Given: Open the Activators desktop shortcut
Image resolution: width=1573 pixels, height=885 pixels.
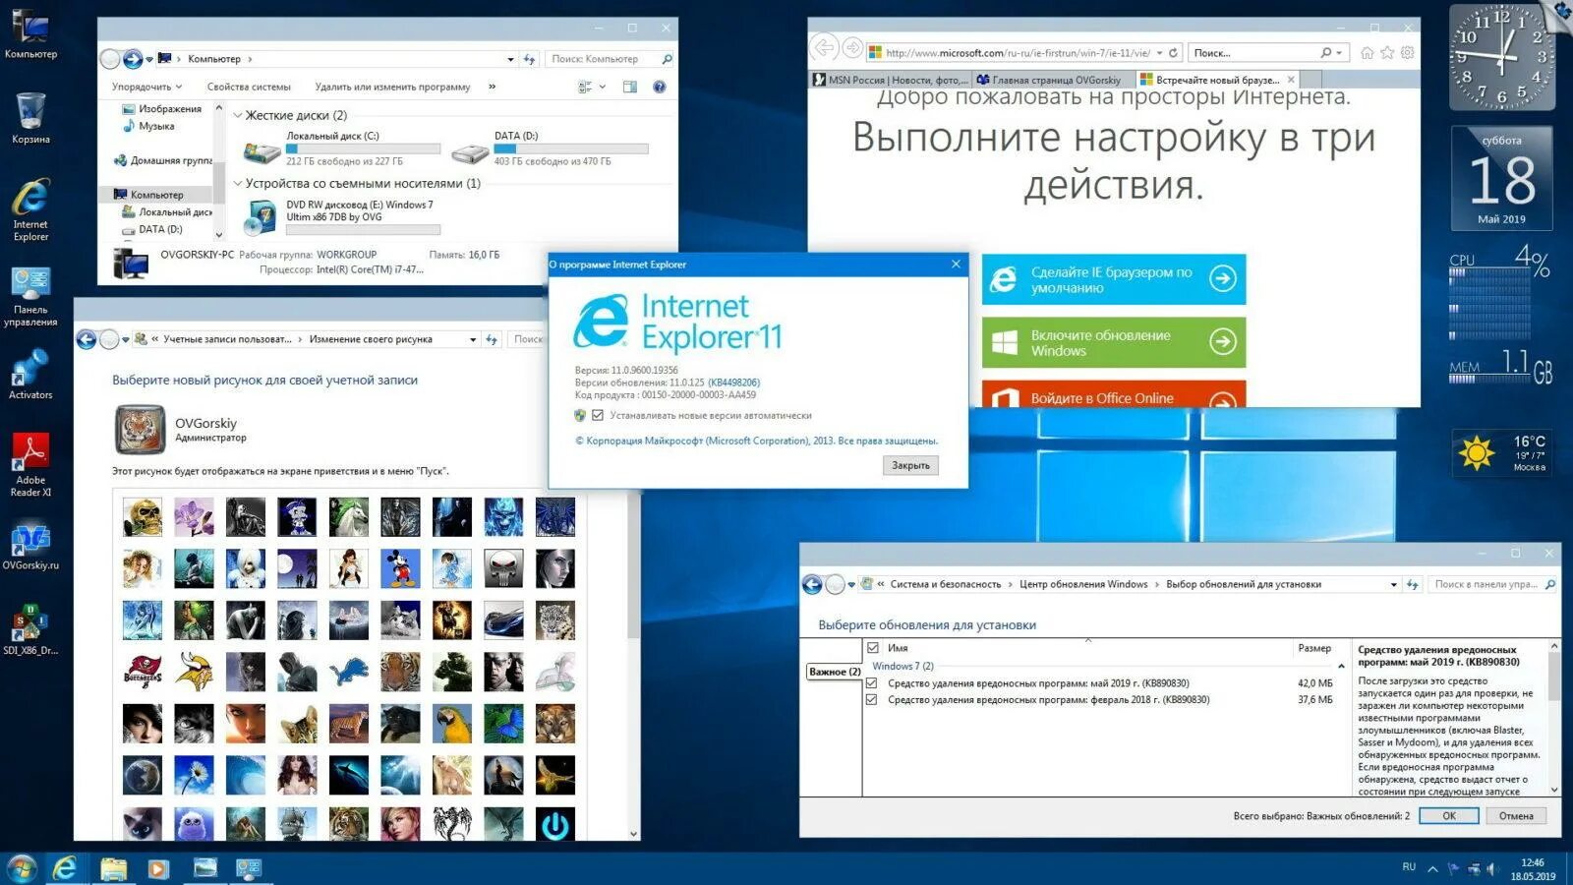Looking at the screenshot, I should 30,376.
